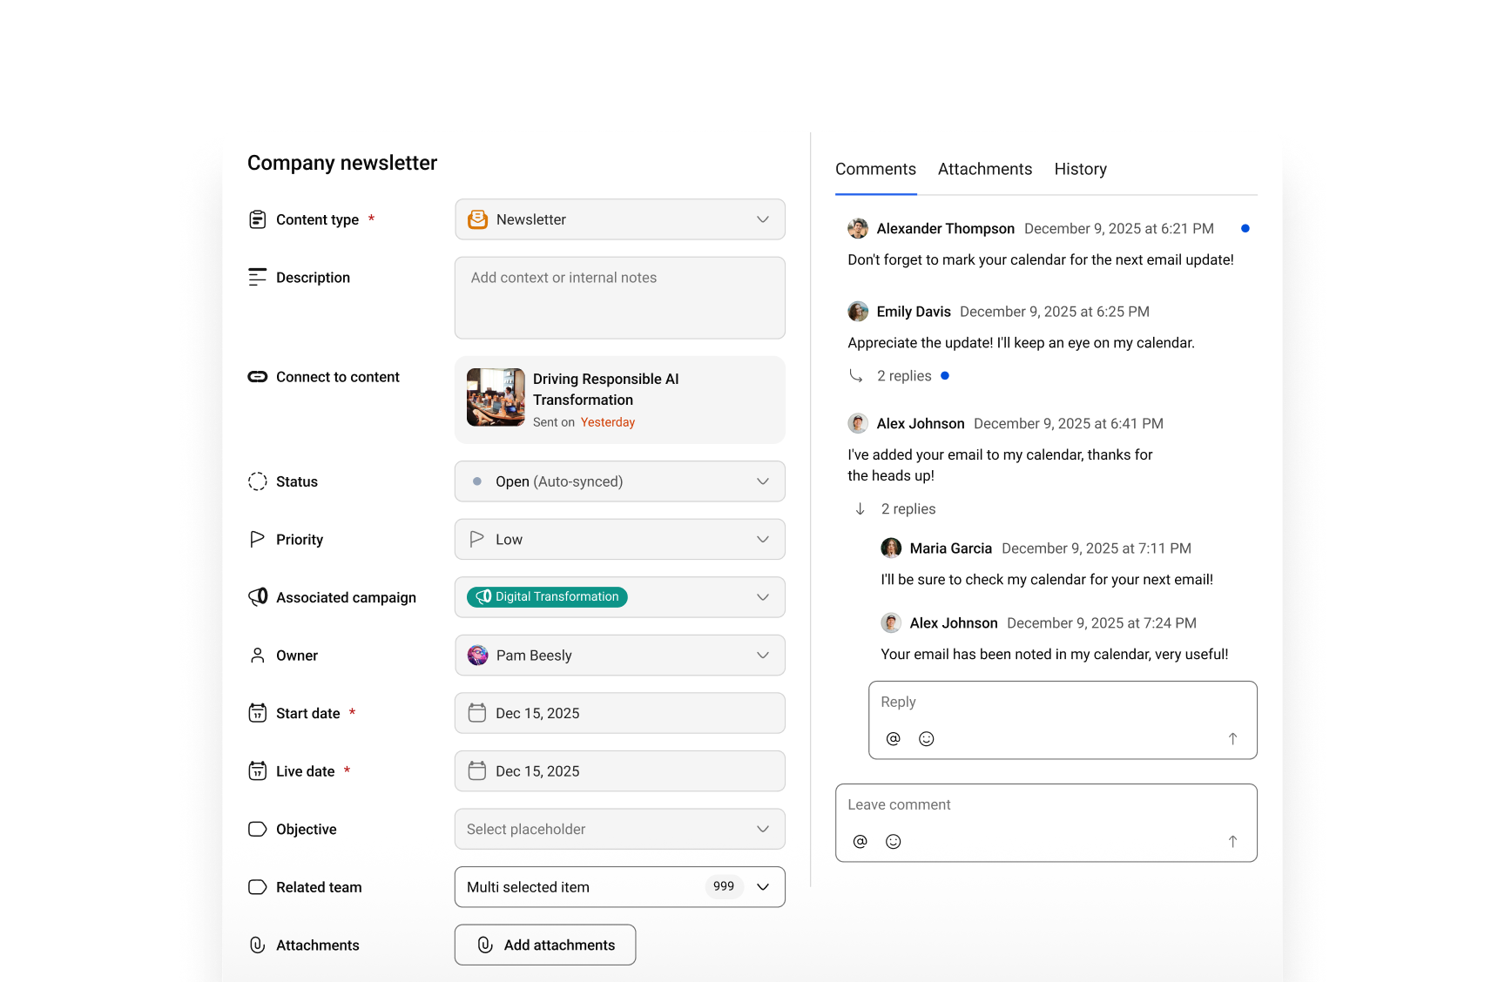Switch to the History tab
1505x982 pixels.
click(x=1080, y=168)
